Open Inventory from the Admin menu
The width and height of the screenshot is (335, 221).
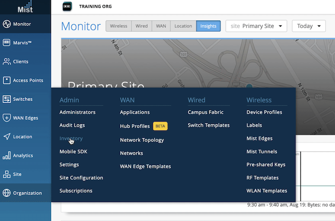(x=71, y=138)
